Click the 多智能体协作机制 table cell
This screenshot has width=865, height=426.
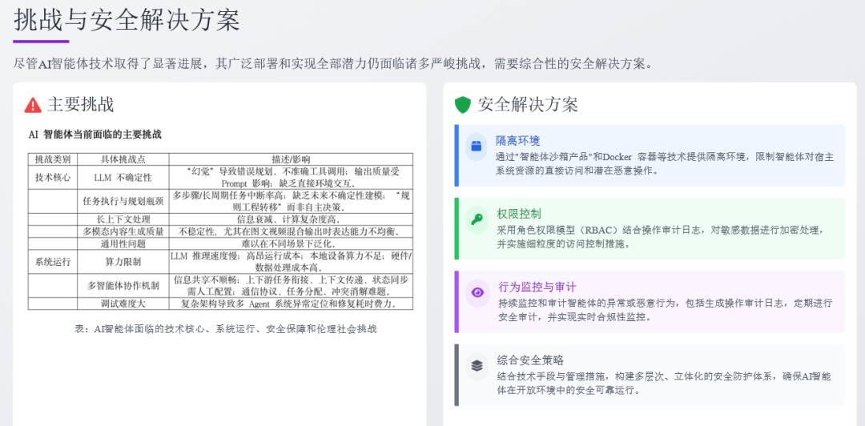pos(123,286)
